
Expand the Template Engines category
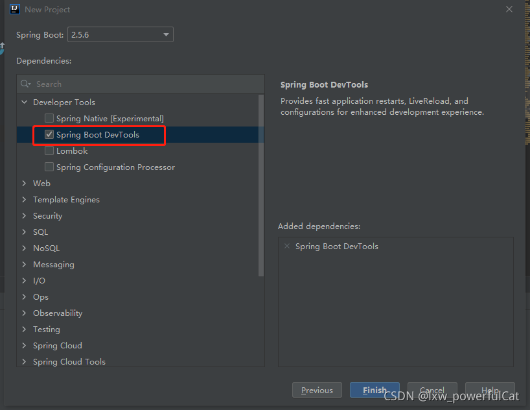click(25, 199)
